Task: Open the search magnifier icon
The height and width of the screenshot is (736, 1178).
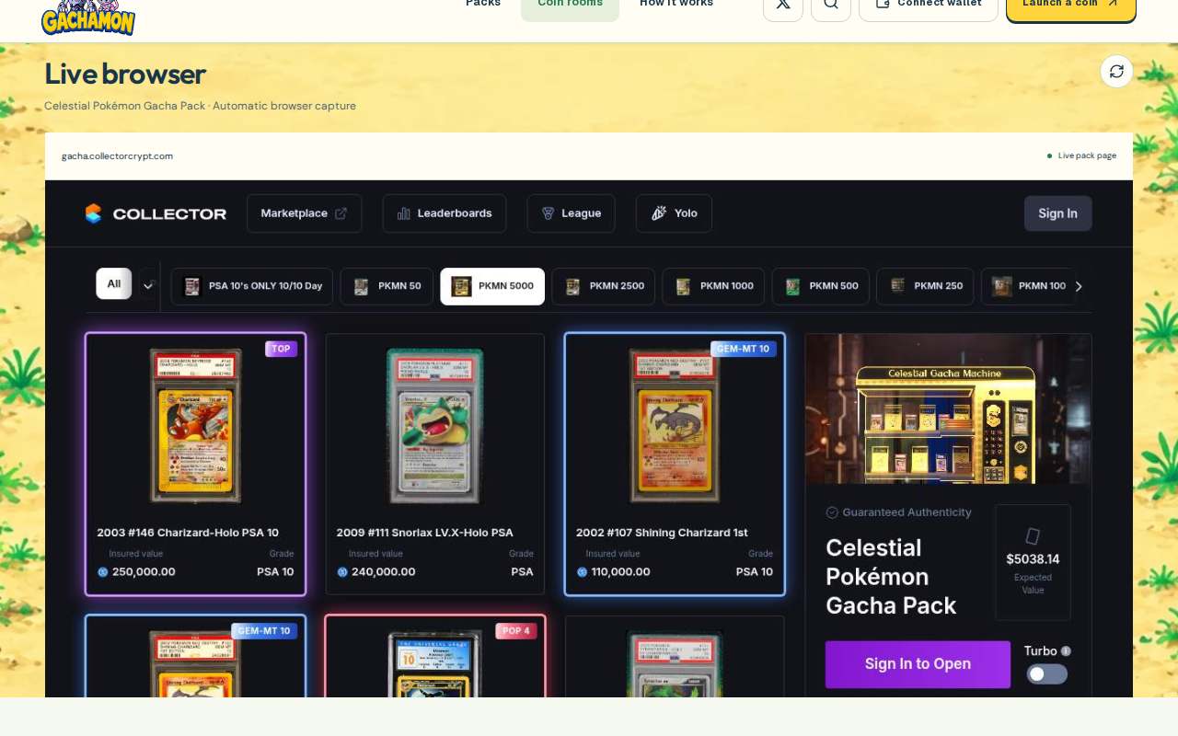Action: pyautogui.click(x=831, y=6)
